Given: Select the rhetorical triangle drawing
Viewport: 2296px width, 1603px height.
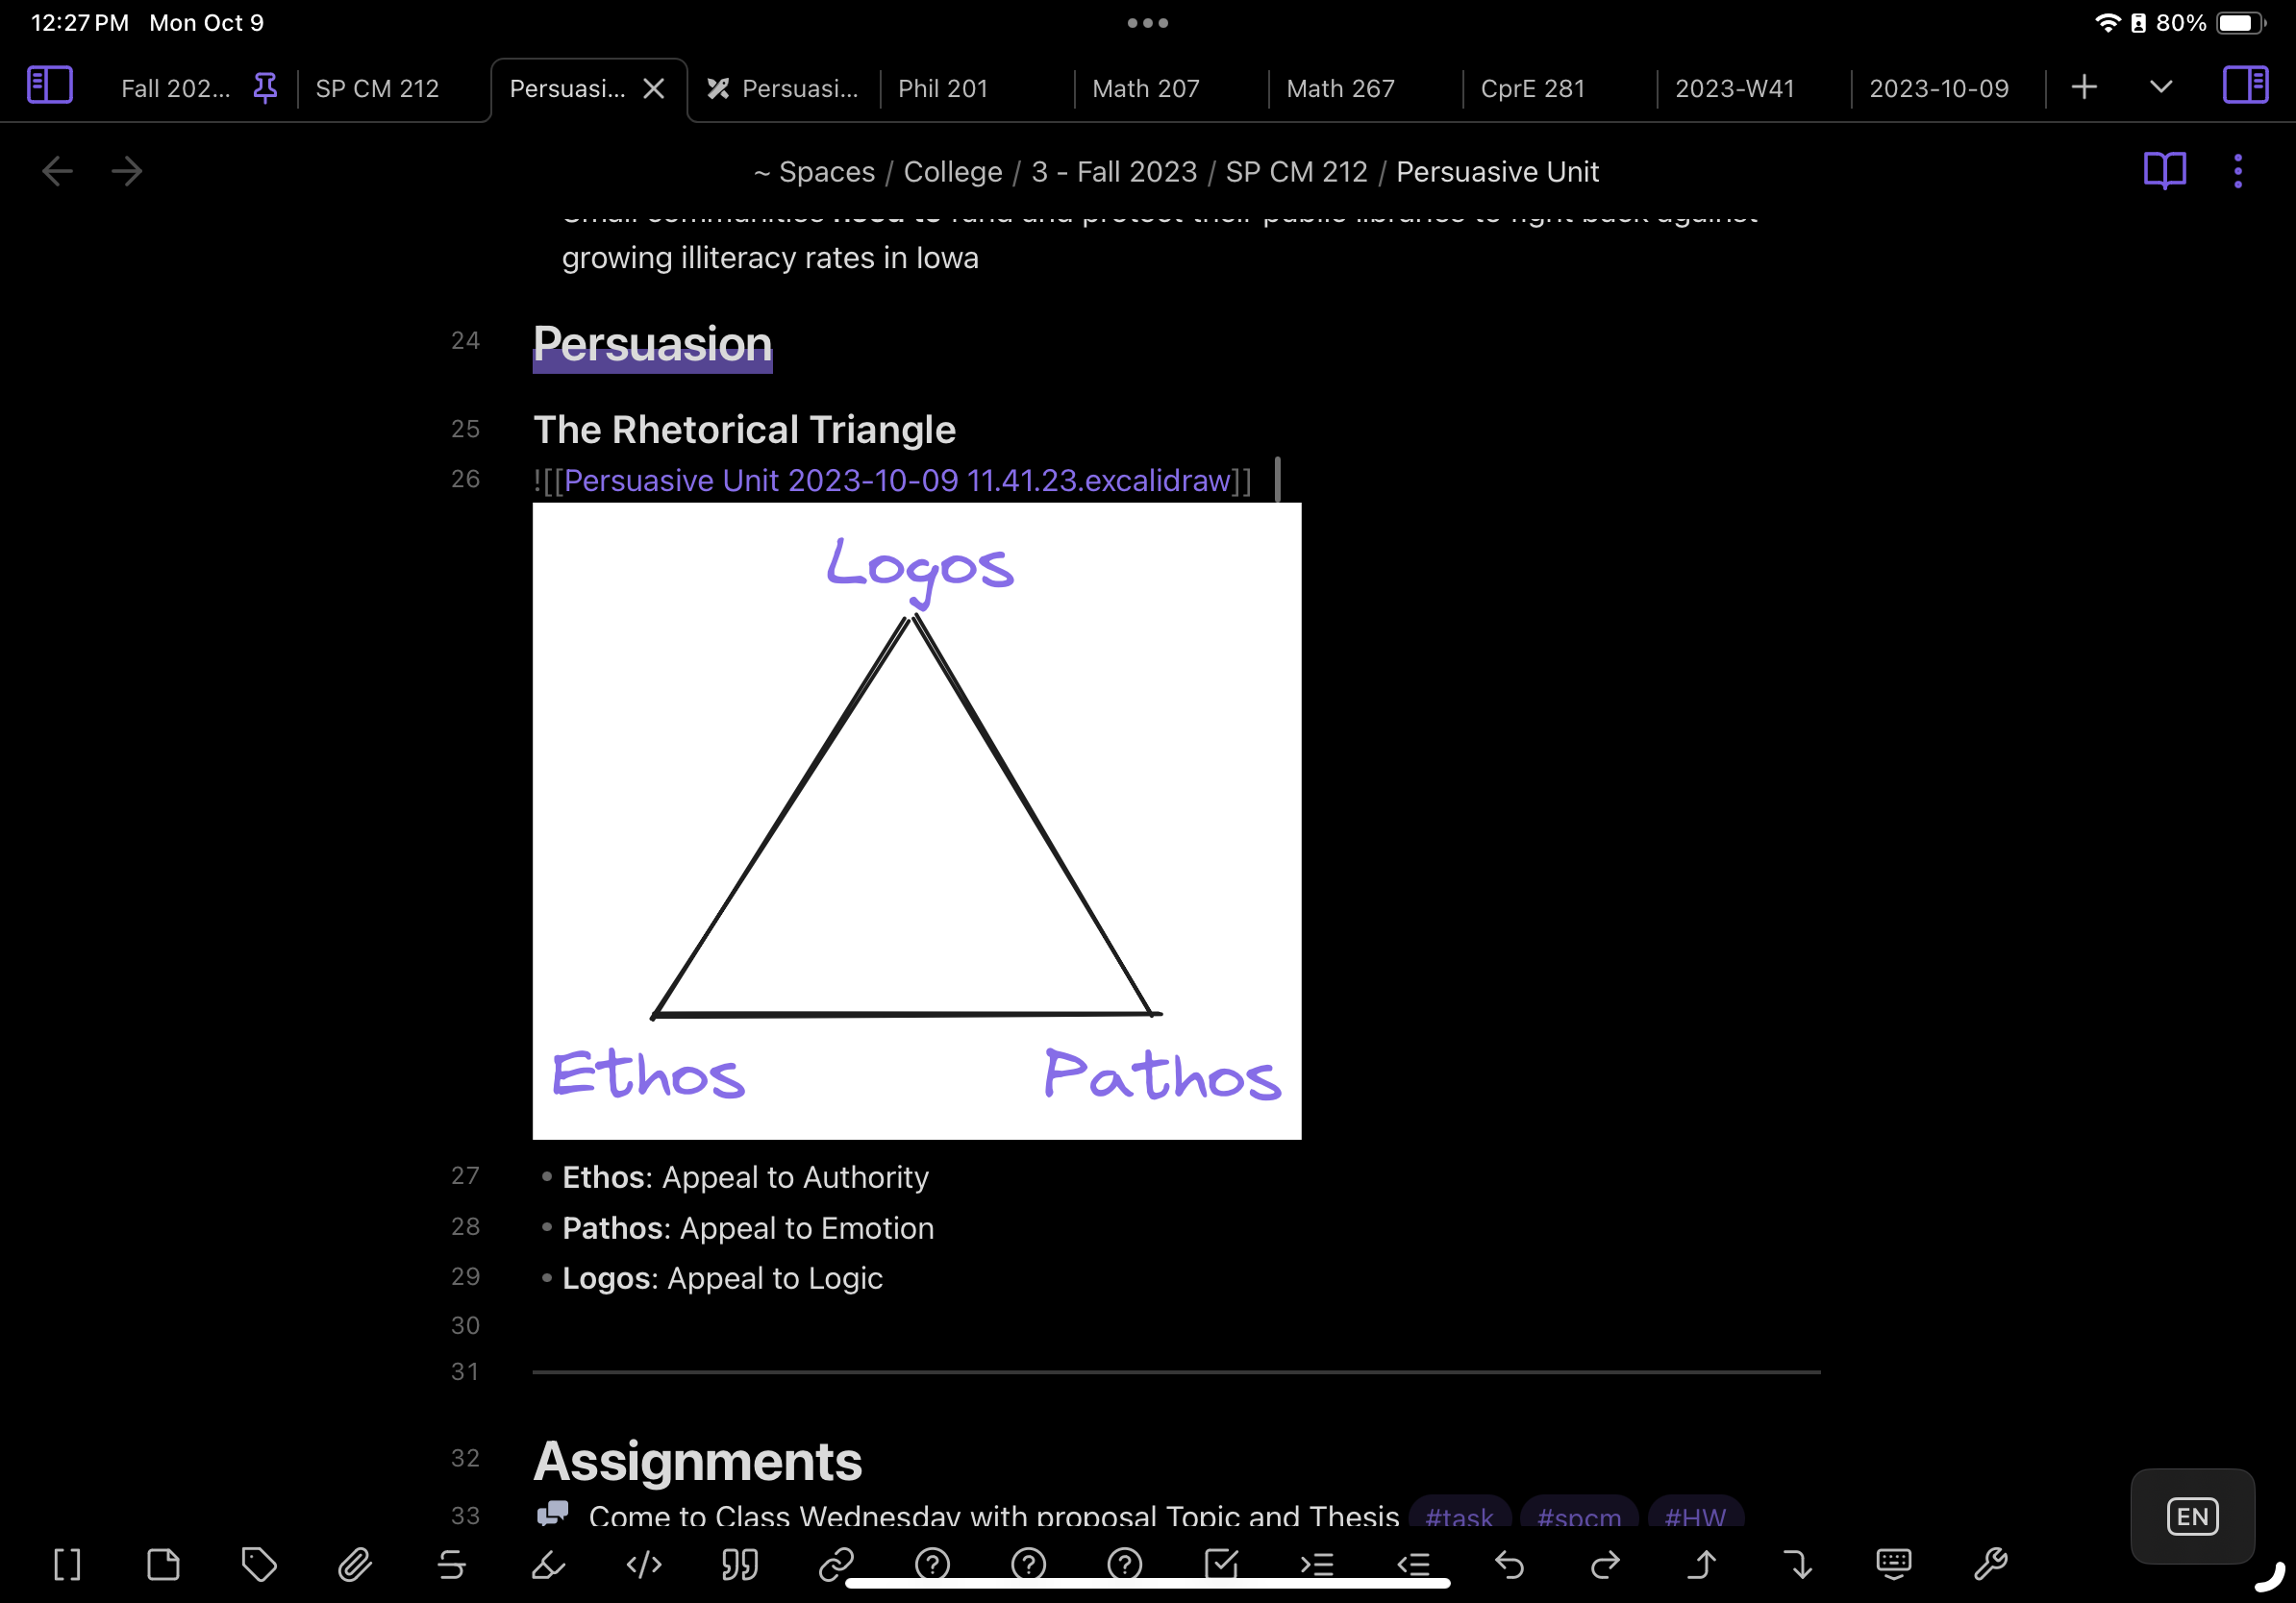Looking at the screenshot, I should pos(915,822).
